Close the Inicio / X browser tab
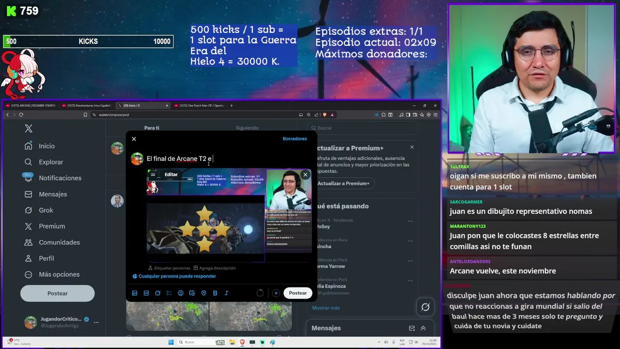The height and width of the screenshot is (349, 620). (x=167, y=105)
